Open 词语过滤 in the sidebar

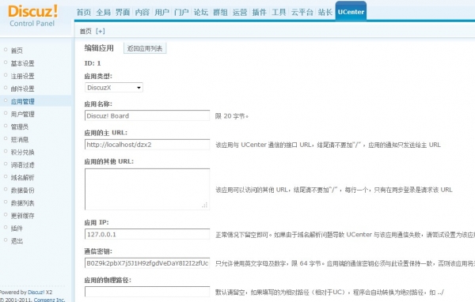[x=22, y=165]
